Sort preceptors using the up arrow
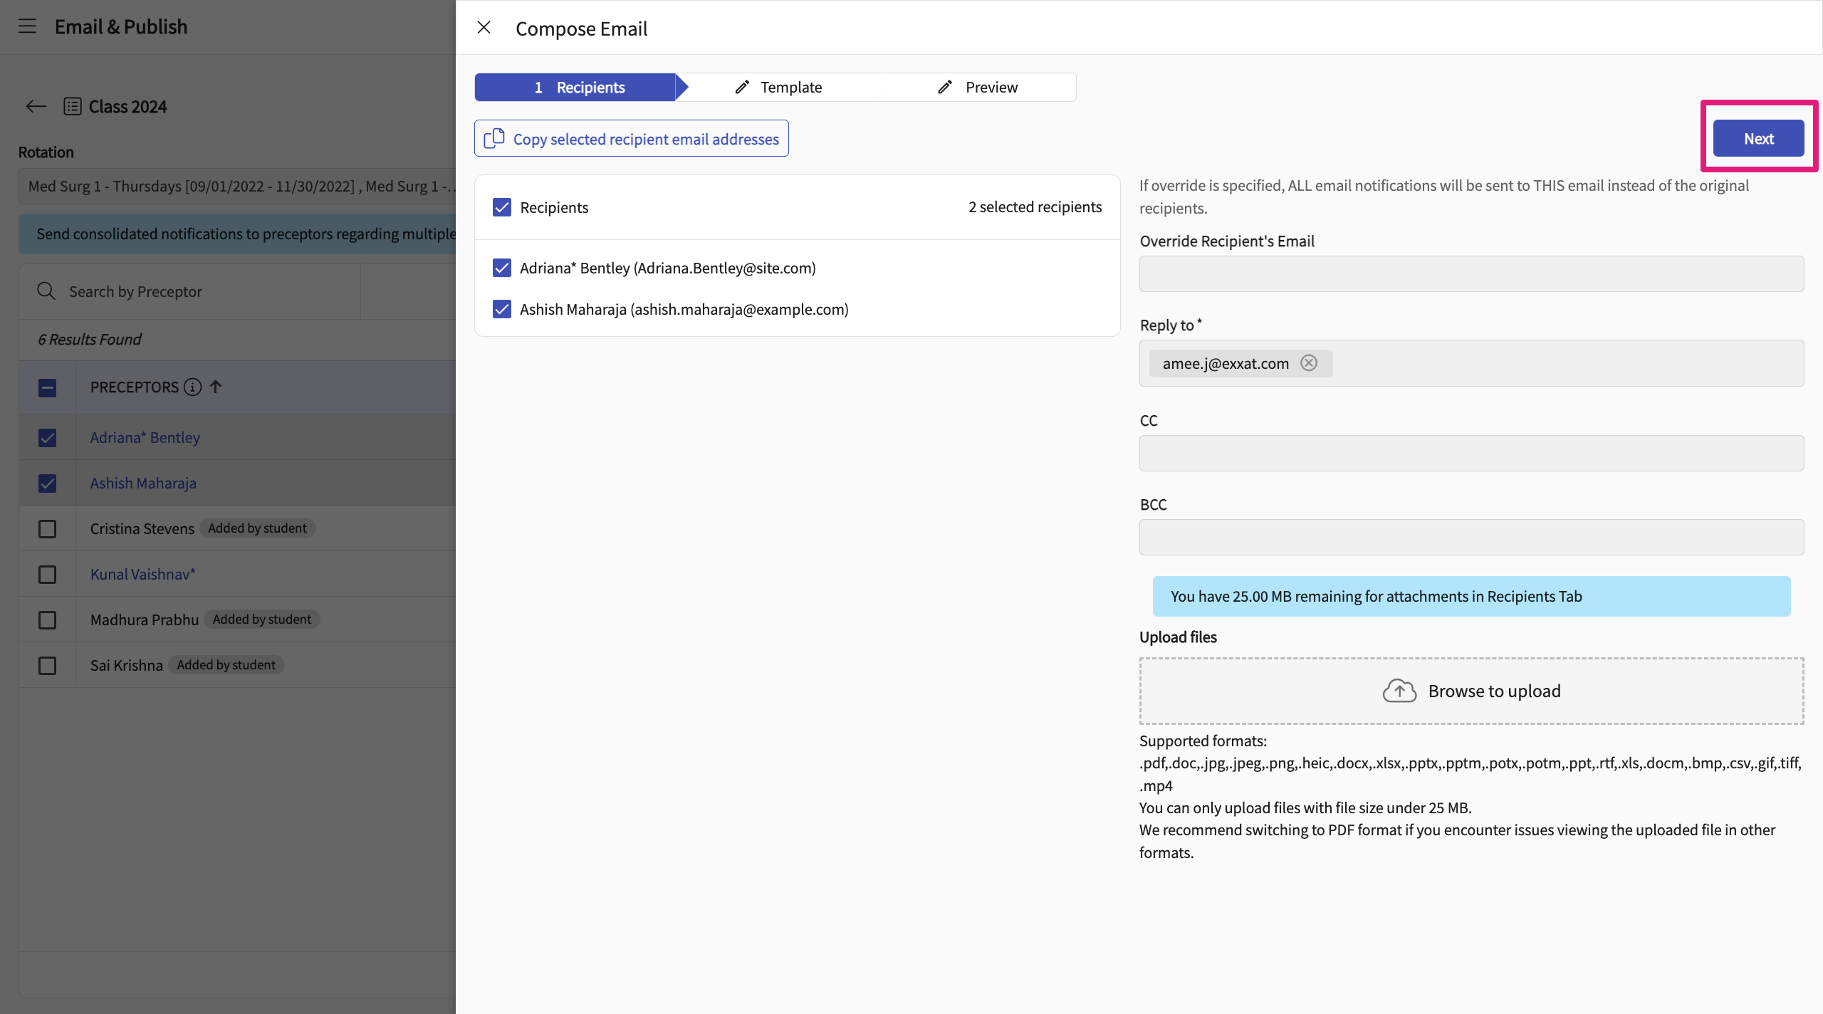The height and width of the screenshot is (1014, 1823). (x=216, y=387)
